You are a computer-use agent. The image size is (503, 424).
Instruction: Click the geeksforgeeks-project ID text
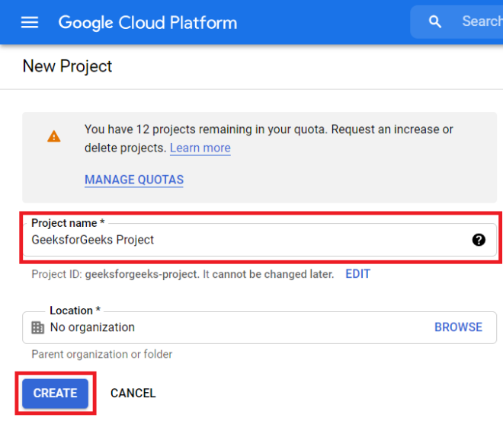(142, 274)
